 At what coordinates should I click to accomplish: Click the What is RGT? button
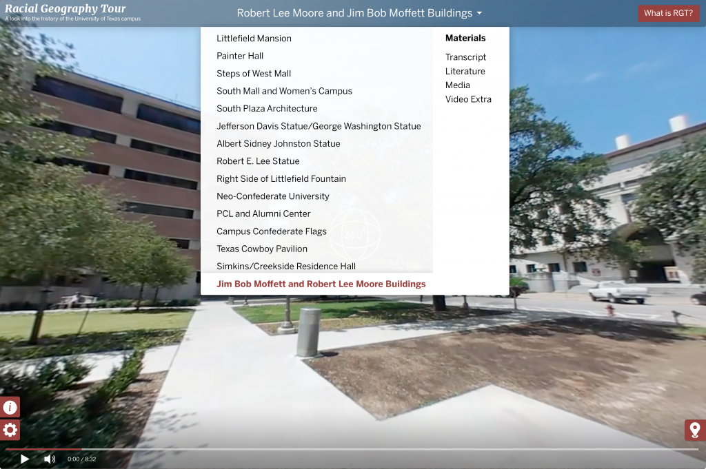click(669, 14)
